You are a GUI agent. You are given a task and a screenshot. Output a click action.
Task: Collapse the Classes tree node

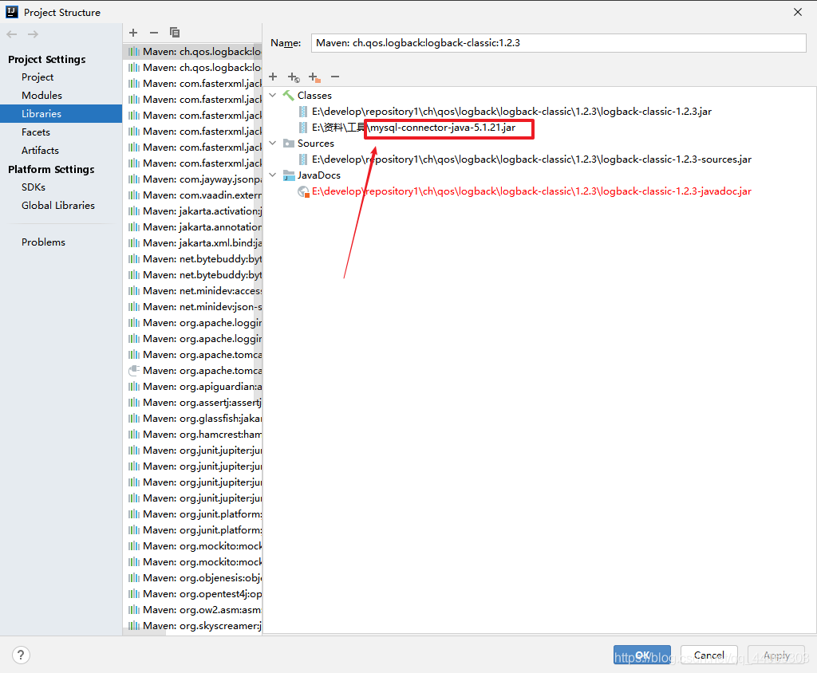(x=273, y=95)
